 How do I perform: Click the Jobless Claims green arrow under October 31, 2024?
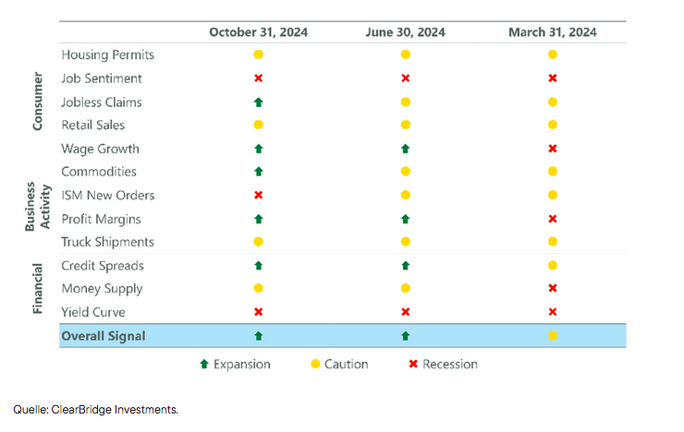[x=259, y=102]
